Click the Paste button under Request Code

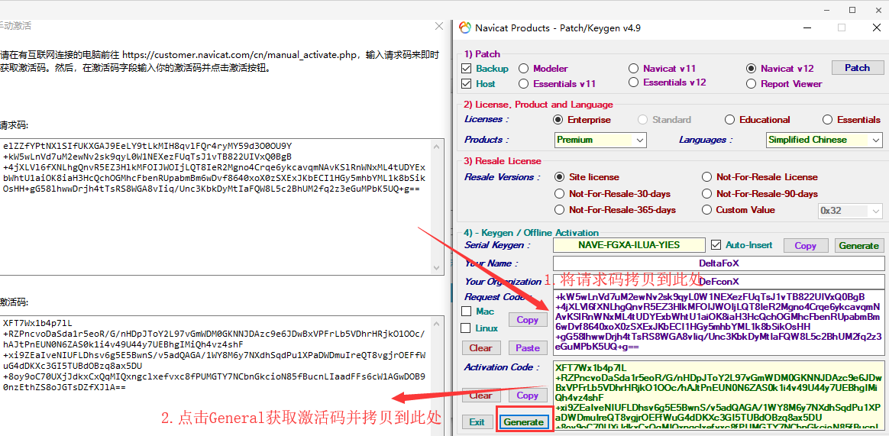tap(527, 347)
